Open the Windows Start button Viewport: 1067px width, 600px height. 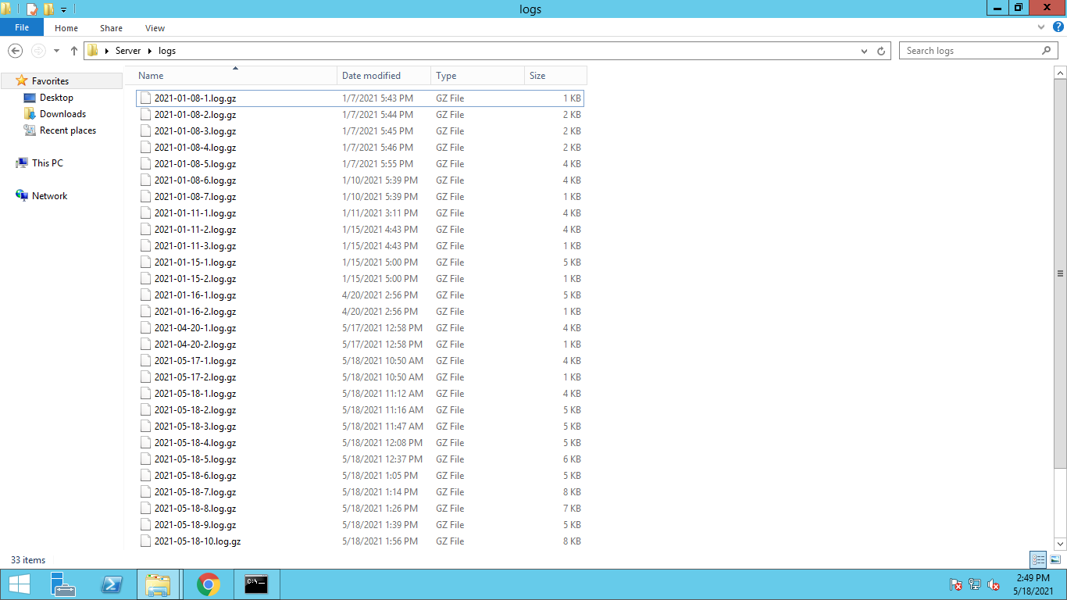click(x=20, y=584)
